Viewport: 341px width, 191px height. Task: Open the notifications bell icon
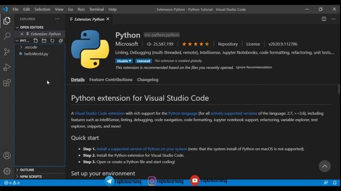point(335,183)
